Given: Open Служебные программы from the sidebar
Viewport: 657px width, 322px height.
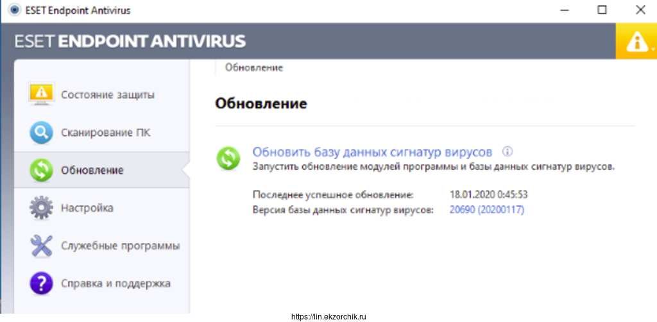Looking at the screenshot, I should [x=120, y=246].
